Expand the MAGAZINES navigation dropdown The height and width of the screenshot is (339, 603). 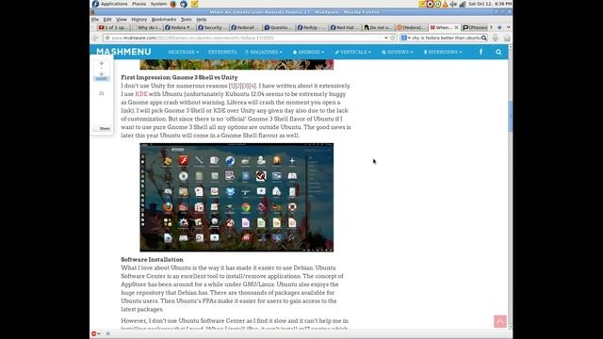click(264, 52)
